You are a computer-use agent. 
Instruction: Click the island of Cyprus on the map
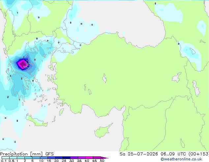coord(103,131)
